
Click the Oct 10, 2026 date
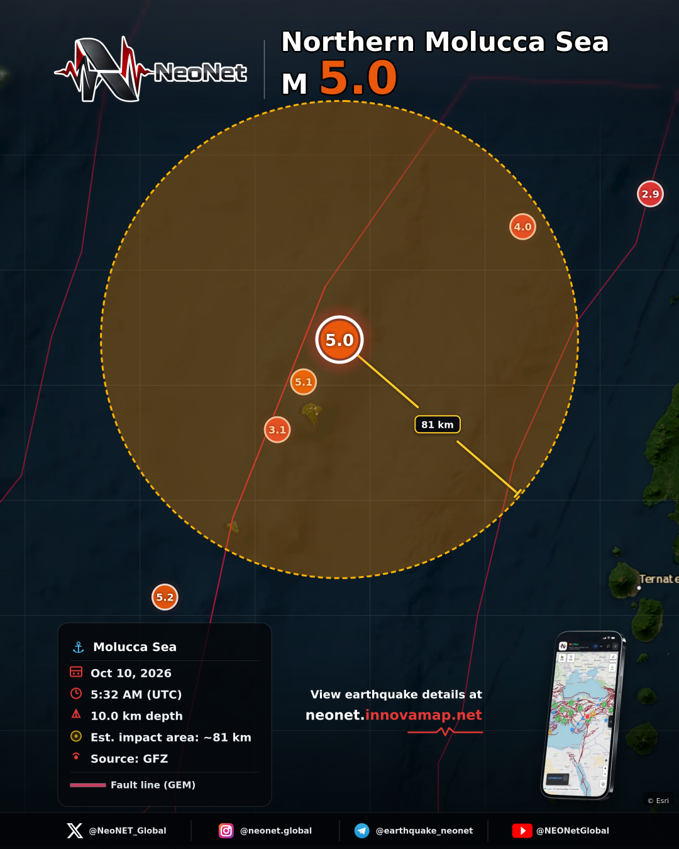point(131,673)
